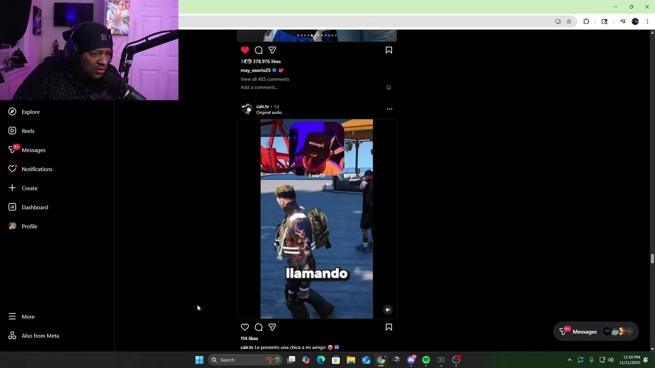This screenshot has height=368, width=655.
Task: Open comments on may_osorio25 post
Action: pos(258,50)
